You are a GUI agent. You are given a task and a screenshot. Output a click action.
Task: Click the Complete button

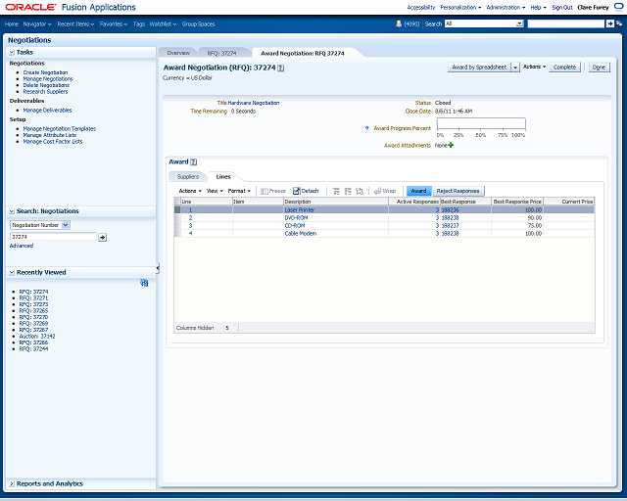(564, 68)
